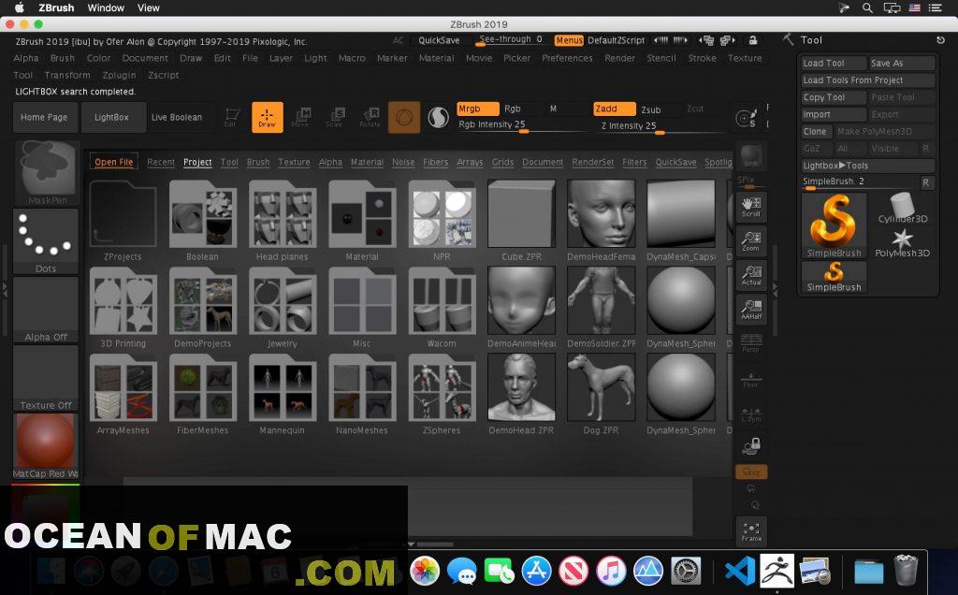958x595 pixels.
Task: Toggle Zadd sculpt mode
Action: (x=615, y=109)
